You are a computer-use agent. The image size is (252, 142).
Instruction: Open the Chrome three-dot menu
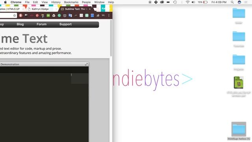[109, 15]
